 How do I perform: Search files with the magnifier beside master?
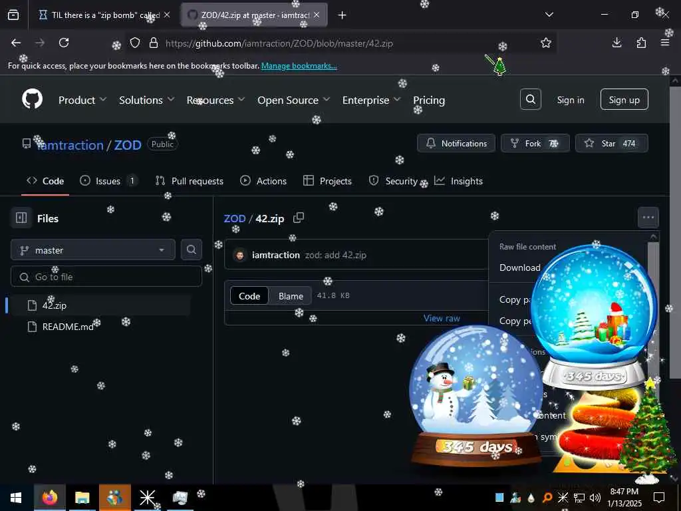pyautogui.click(x=191, y=250)
